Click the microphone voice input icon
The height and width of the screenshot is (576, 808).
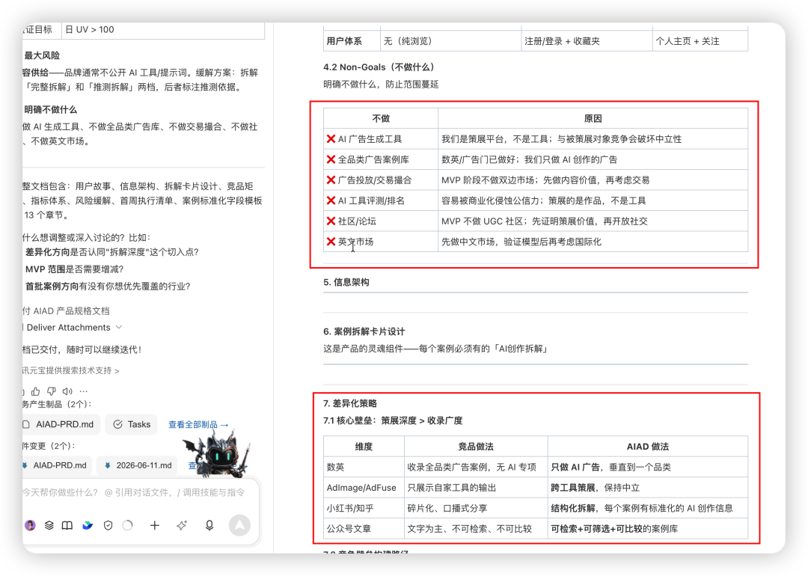point(209,525)
